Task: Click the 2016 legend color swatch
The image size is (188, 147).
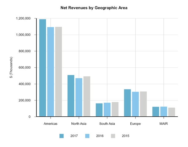Action: coord(87,136)
